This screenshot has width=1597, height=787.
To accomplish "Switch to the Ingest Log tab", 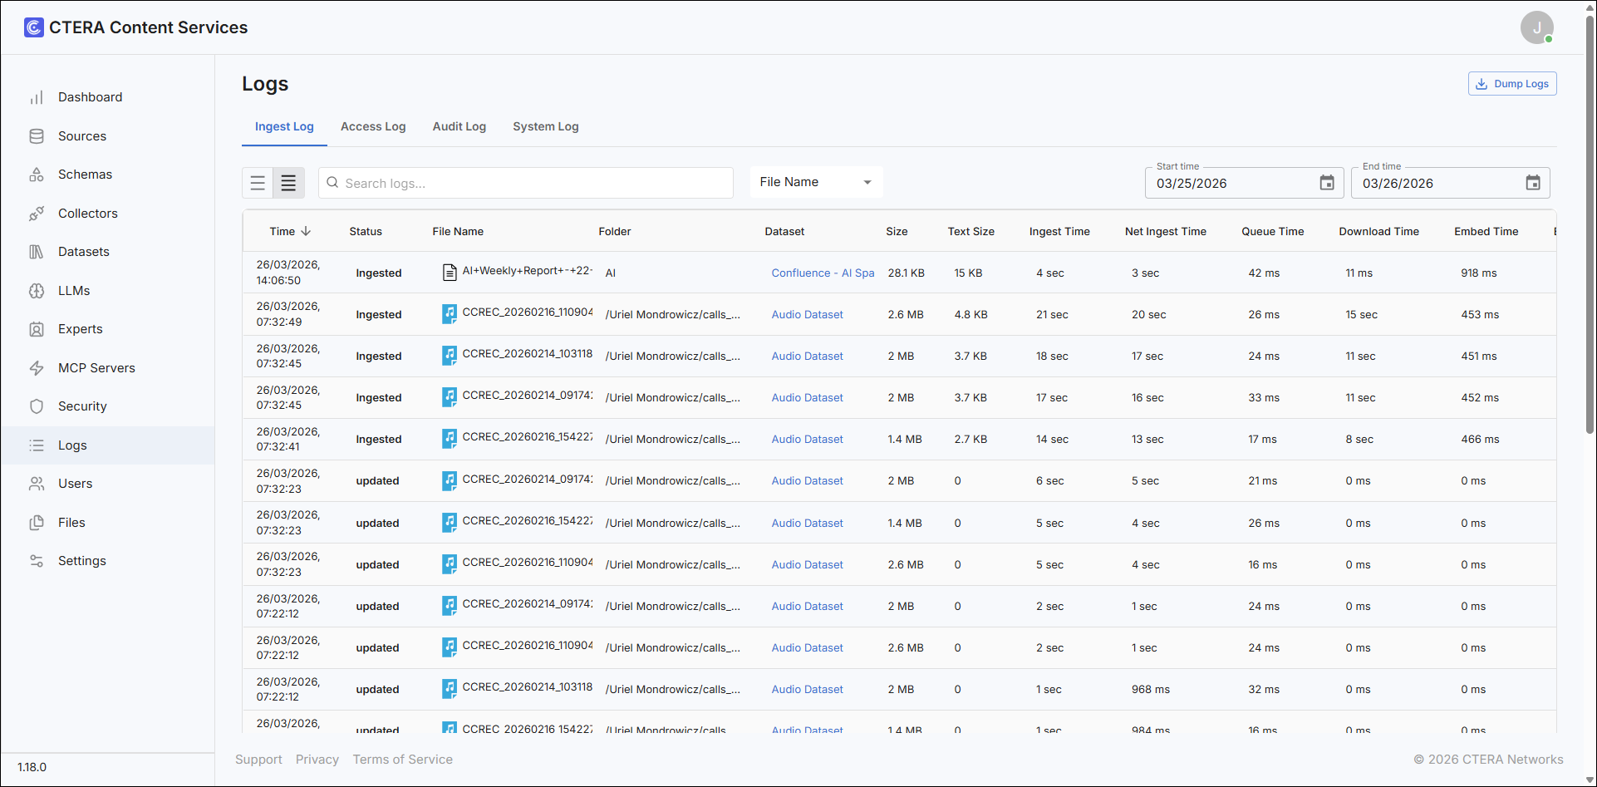I will pos(284,126).
